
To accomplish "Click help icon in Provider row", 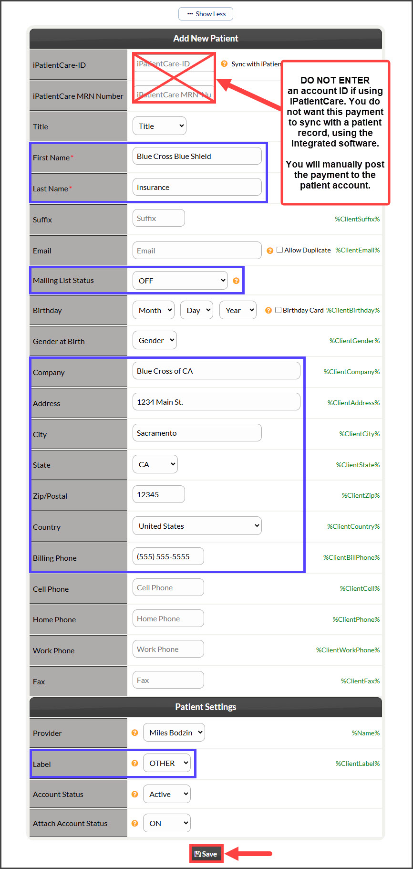I will [135, 733].
